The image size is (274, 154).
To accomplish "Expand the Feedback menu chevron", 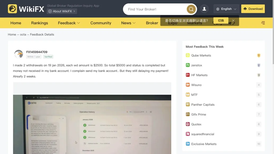I will tap(78, 23).
